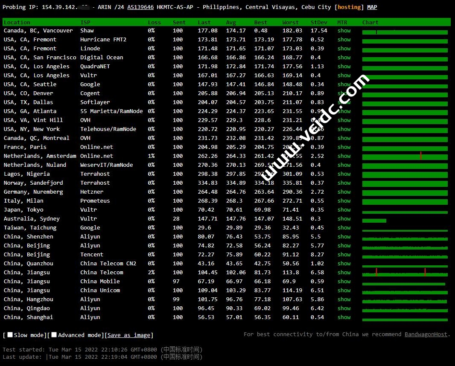
Task: Enable the Advanced mode checkbox
Action: point(54,335)
